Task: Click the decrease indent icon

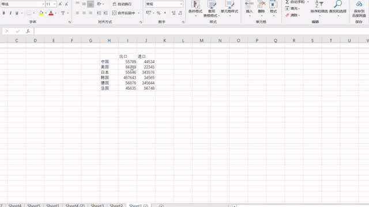Action: click(x=99, y=13)
